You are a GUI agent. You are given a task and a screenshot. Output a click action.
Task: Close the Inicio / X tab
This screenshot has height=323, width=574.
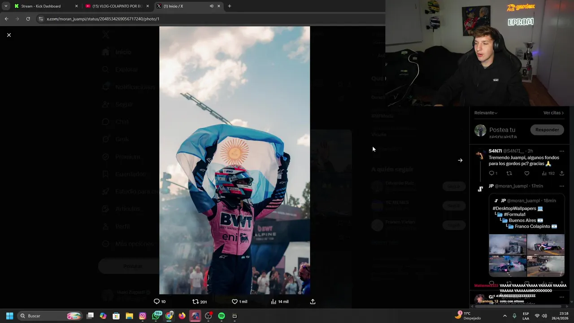[219, 6]
